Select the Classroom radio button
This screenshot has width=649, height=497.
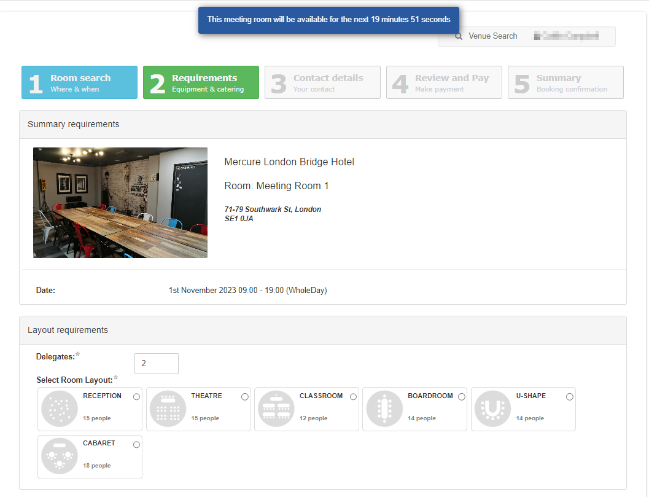tap(353, 397)
